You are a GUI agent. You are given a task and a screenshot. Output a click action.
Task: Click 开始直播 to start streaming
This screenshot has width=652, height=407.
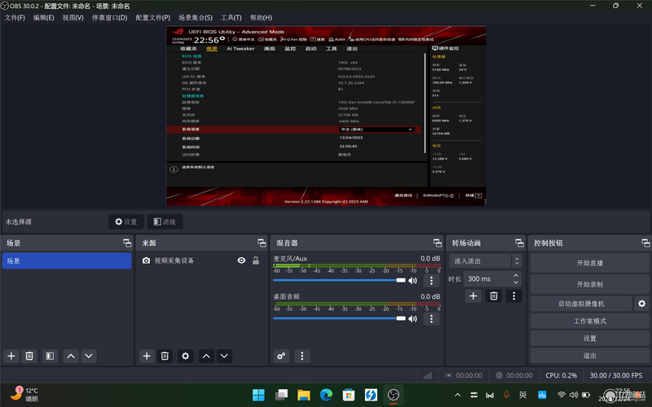coord(589,263)
